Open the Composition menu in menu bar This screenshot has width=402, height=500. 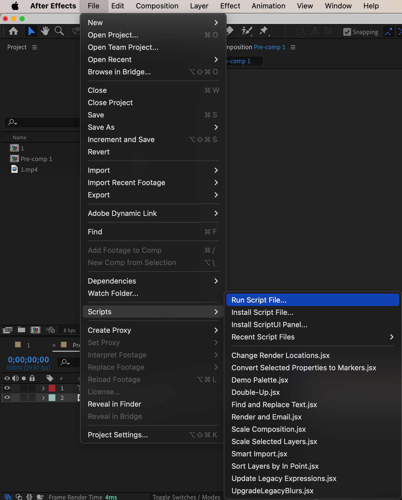157,6
